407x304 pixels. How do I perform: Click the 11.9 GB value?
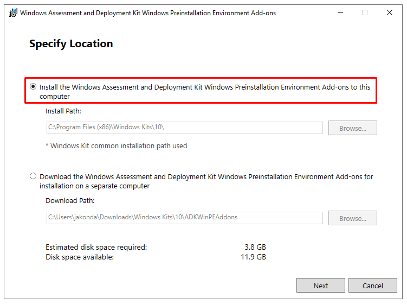point(253,257)
